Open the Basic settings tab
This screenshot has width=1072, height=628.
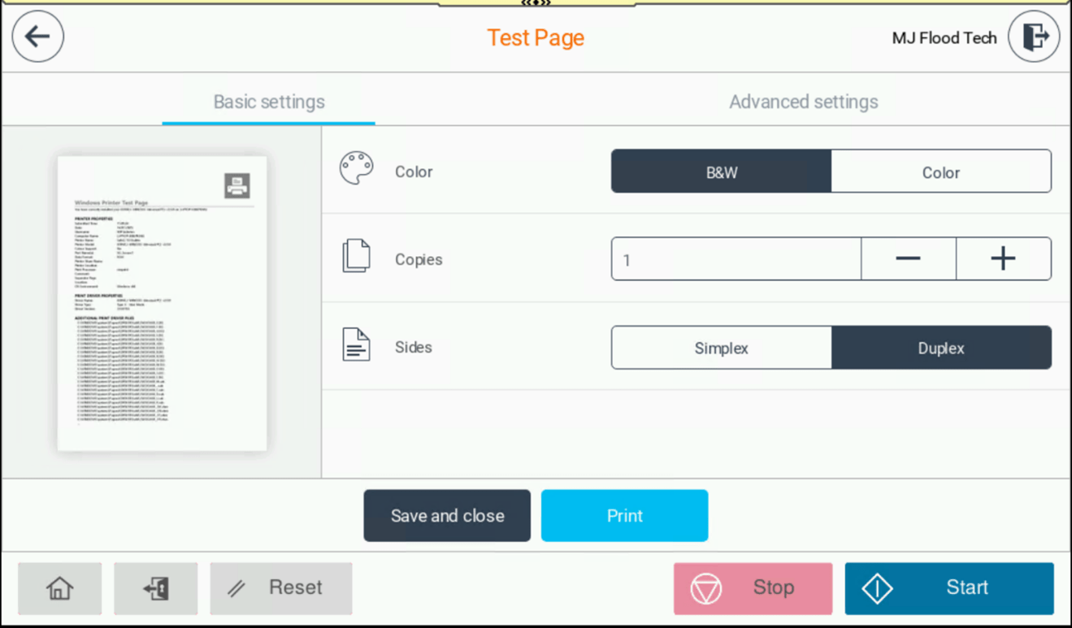(x=269, y=102)
